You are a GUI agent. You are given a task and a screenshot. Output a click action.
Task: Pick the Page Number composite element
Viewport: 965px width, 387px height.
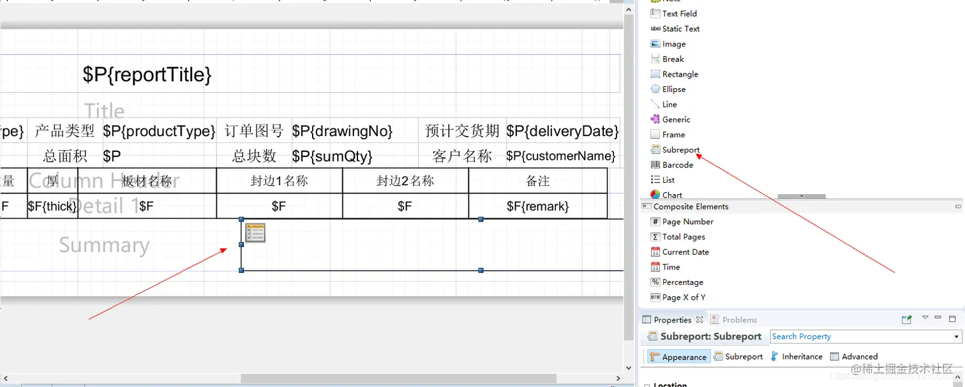(682, 222)
